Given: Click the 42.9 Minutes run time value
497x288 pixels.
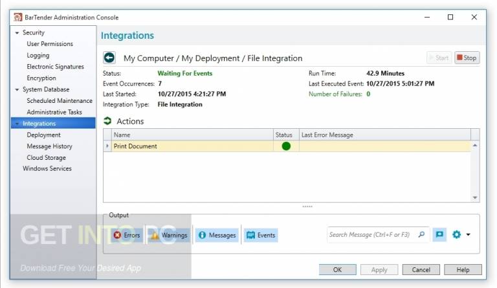Looking at the screenshot, I should [386, 73].
